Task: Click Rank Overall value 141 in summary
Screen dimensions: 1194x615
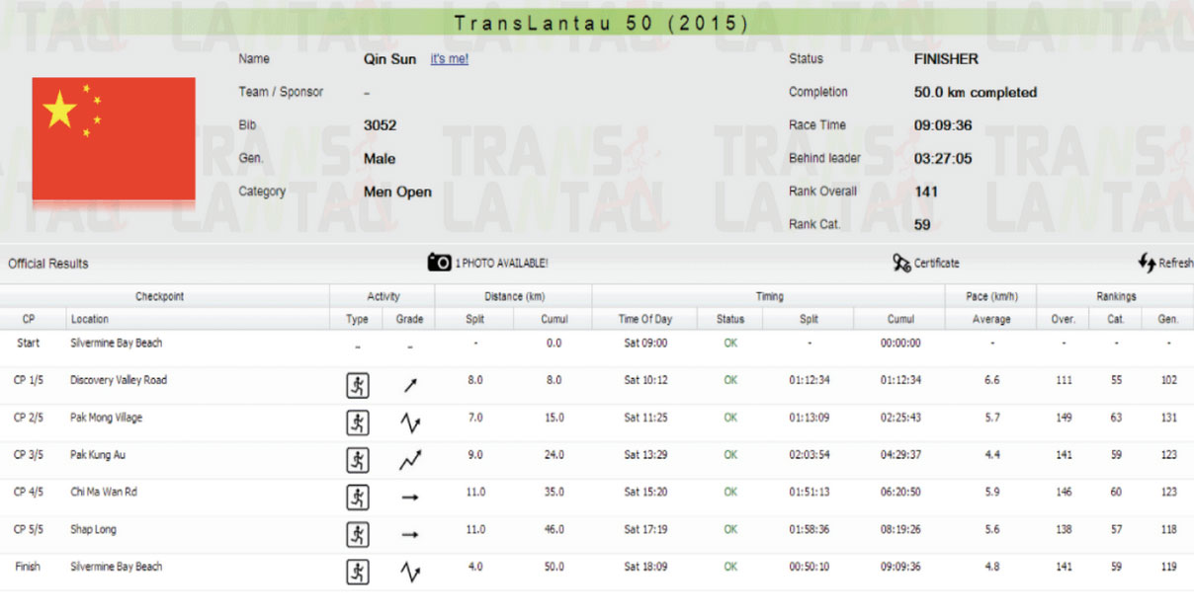Action: tap(926, 192)
